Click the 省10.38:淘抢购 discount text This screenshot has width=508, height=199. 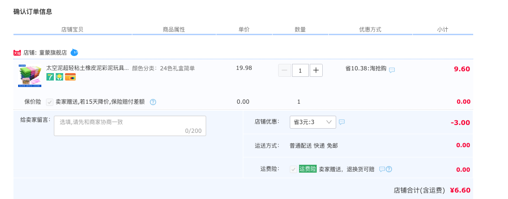click(x=366, y=68)
